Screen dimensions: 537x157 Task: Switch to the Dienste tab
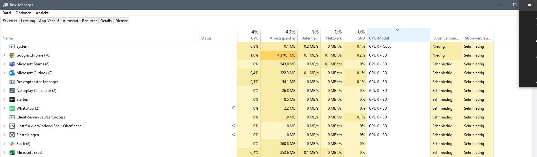pos(122,21)
